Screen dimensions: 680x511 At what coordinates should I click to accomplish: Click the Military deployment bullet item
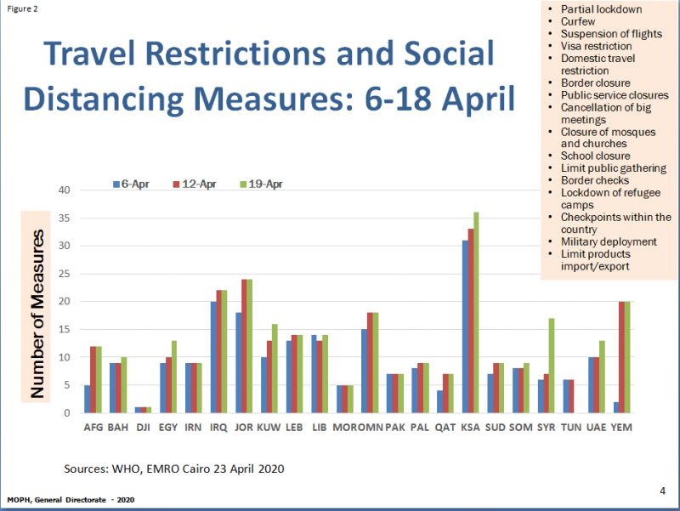pyautogui.click(x=609, y=242)
